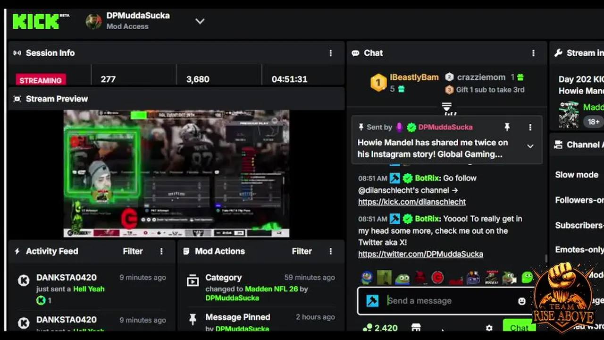Click the 2,420 channel points icon
Image resolution: width=604 pixels, height=340 pixels.
click(367, 327)
